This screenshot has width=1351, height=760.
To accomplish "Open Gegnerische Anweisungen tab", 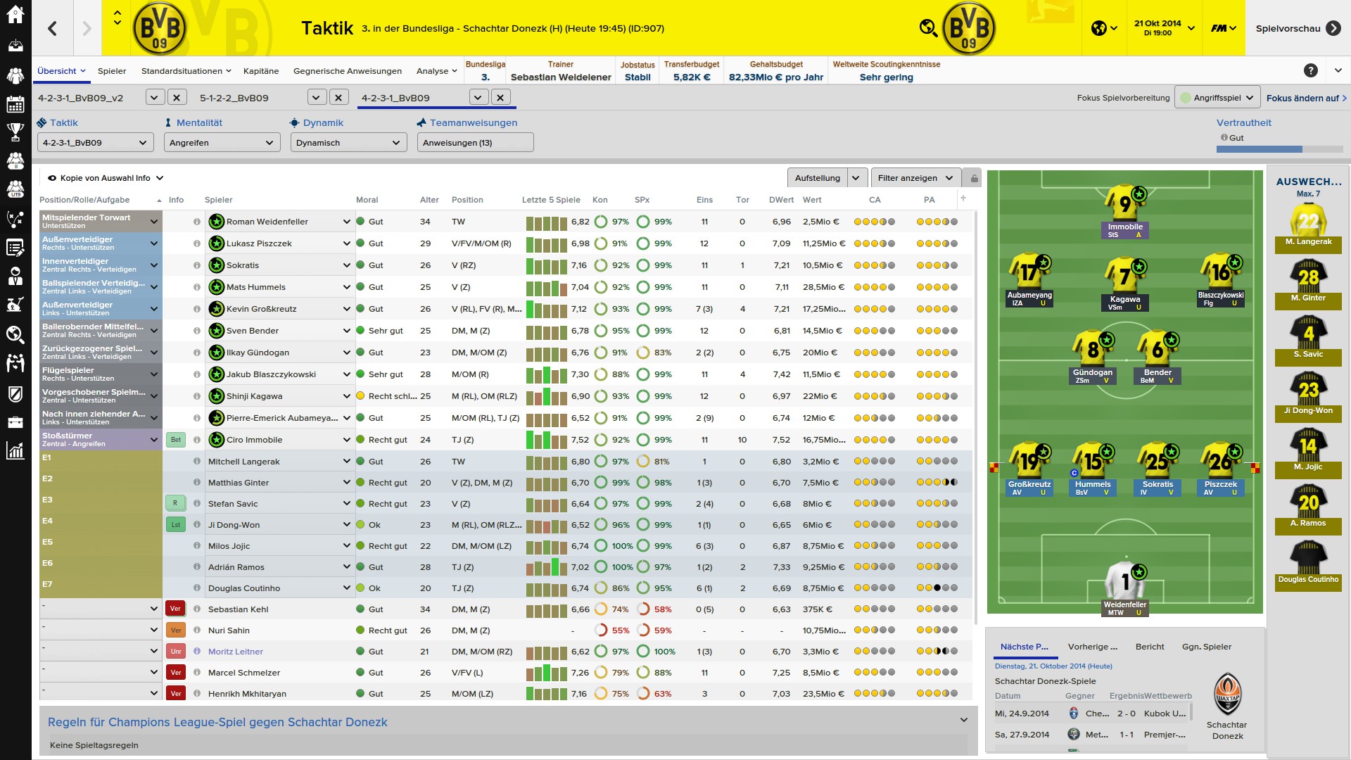I will (348, 71).
